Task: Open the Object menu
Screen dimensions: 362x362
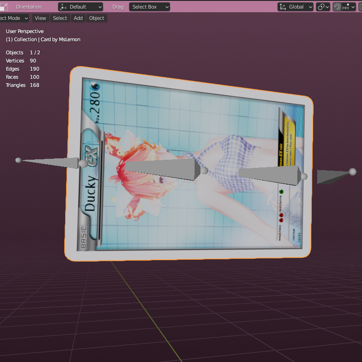Action: pyautogui.click(x=96, y=18)
